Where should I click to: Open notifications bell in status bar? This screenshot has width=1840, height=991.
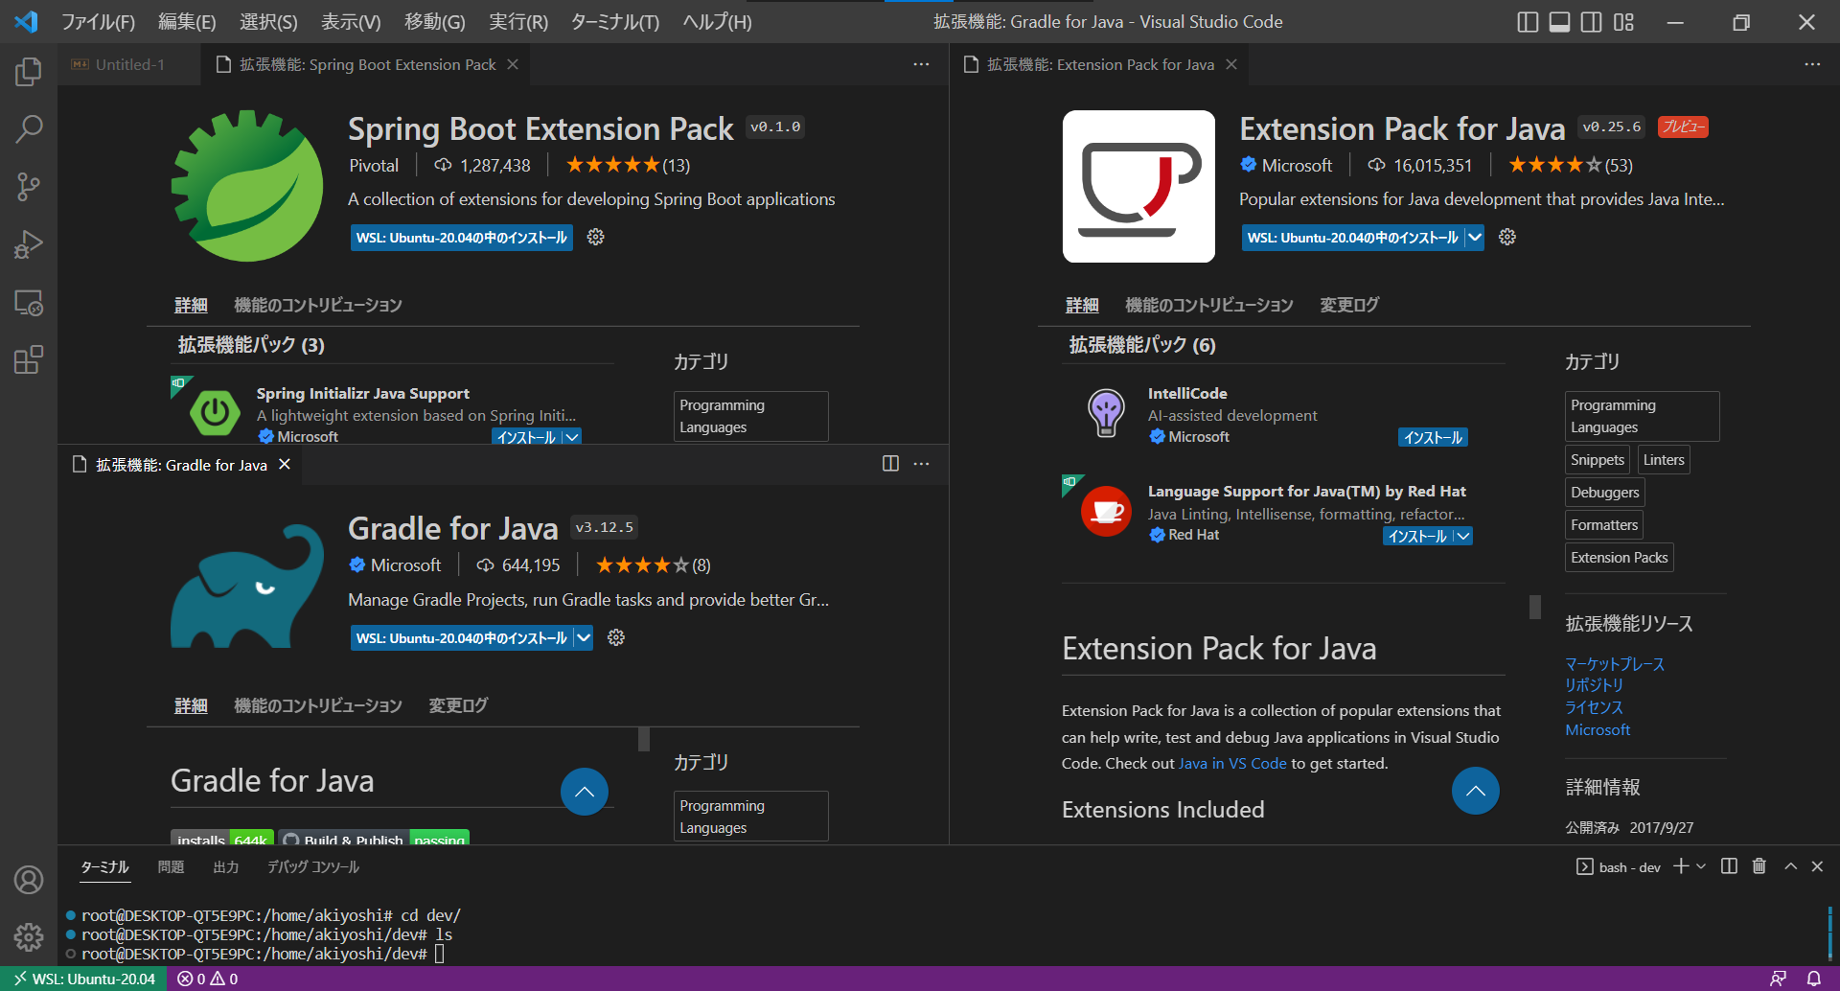tap(1814, 979)
